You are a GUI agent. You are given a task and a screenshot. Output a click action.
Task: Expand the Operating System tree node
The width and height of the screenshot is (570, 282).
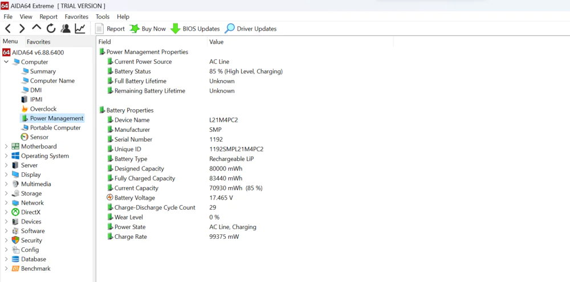6,156
